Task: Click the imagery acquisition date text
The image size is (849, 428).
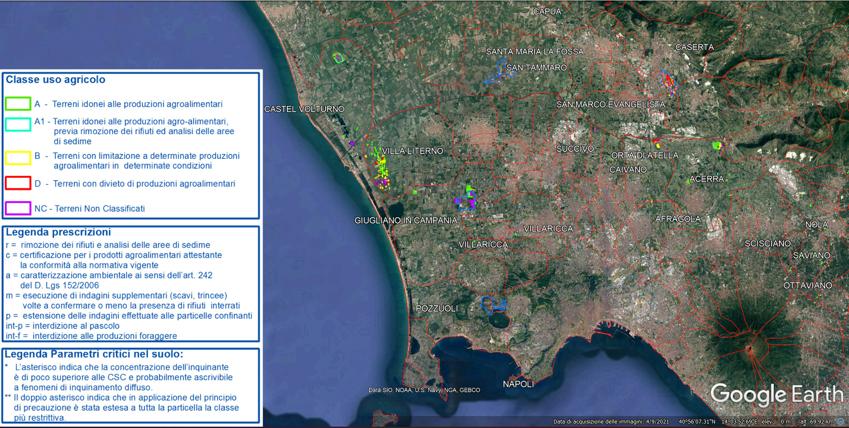Action: click(x=611, y=422)
